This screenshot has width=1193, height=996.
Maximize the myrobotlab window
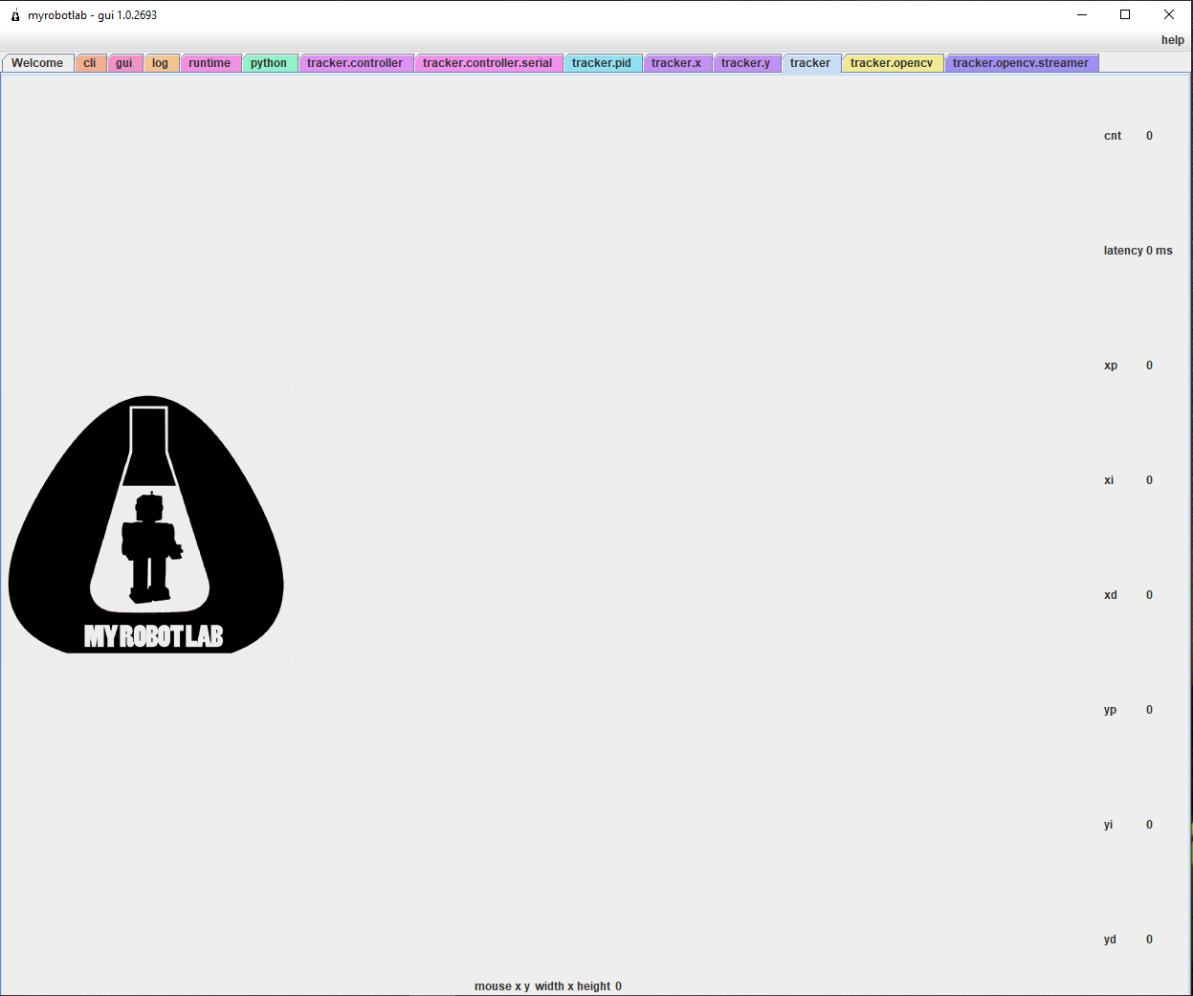pos(1125,14)
